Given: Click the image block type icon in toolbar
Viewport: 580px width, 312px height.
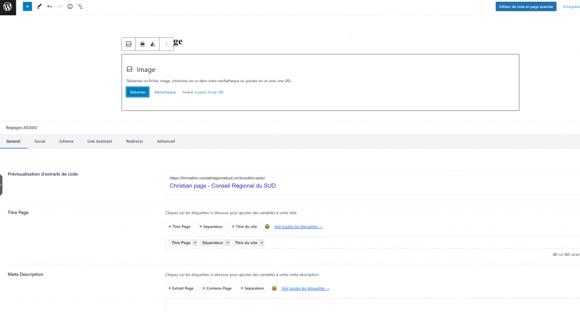Looking at the screenshot, I should coord(129,44).
